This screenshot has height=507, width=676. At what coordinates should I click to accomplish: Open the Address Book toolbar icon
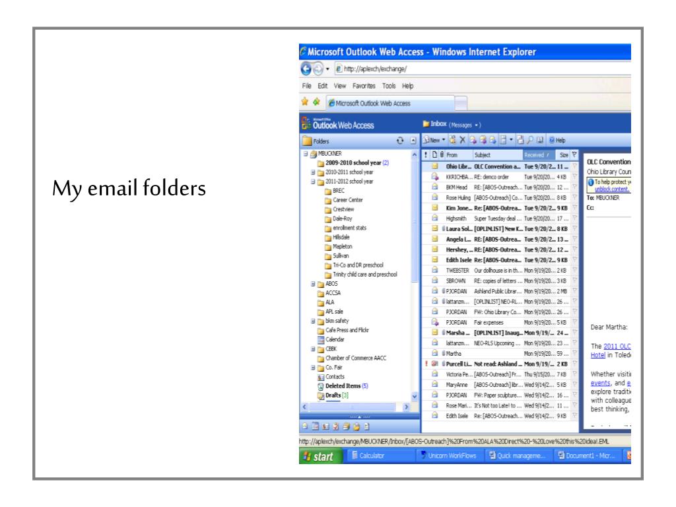(539, 140)
